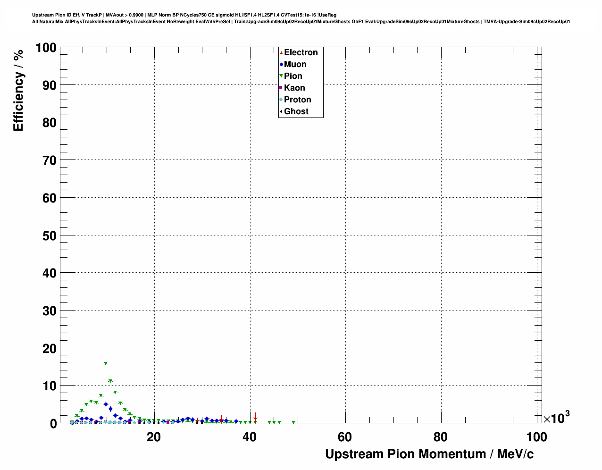Click the Electron legend label text
This screenshot has height=470, width=602.
click(301, 52)
